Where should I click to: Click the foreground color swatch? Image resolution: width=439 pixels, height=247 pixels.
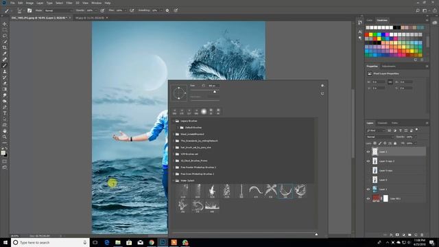point(3,152)
